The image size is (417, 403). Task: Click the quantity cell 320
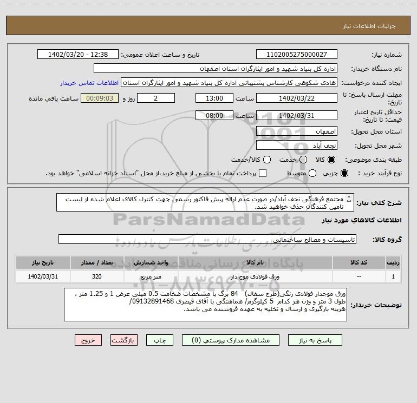(97, 277)
